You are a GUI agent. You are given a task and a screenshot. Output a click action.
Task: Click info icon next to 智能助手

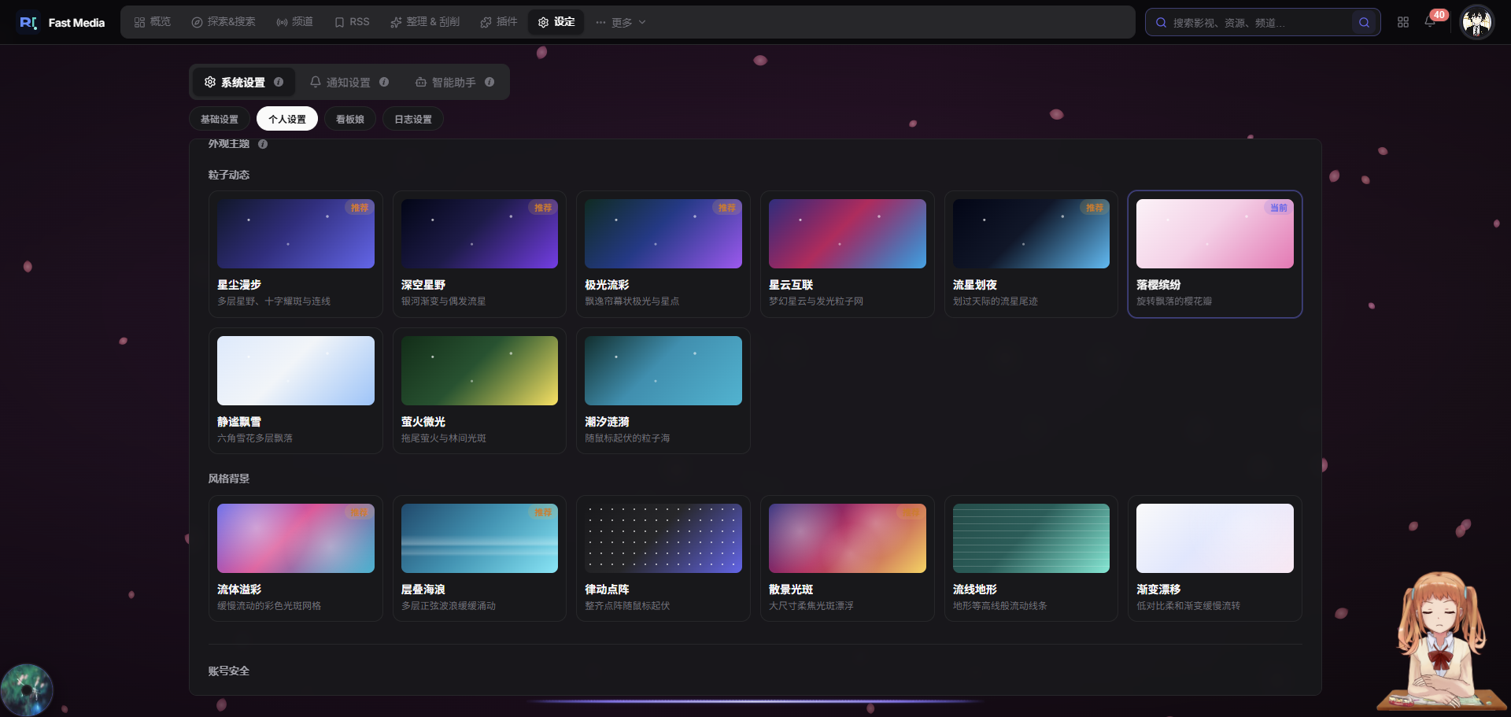tap(490, 82)
